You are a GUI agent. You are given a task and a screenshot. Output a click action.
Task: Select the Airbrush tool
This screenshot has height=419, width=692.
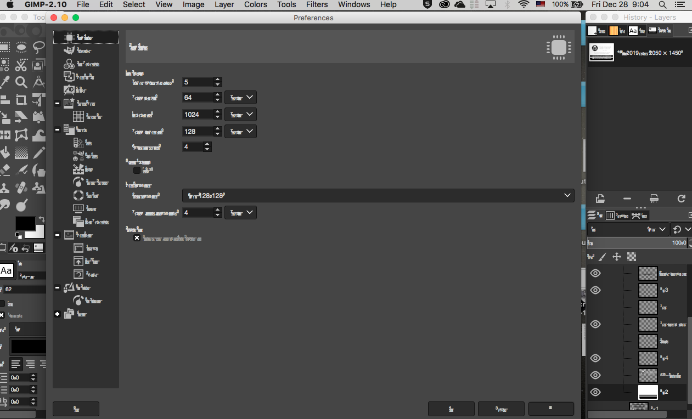[x=21, y=169]
